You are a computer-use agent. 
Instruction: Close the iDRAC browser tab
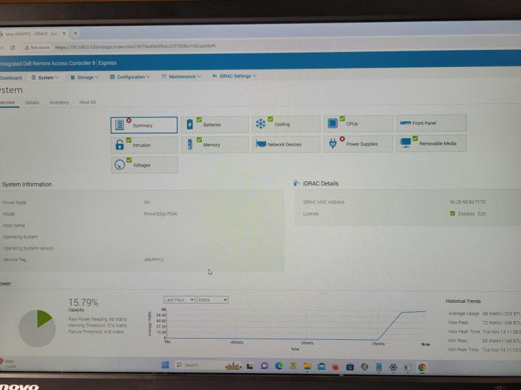pyautogui.click(x=64, y=34)
